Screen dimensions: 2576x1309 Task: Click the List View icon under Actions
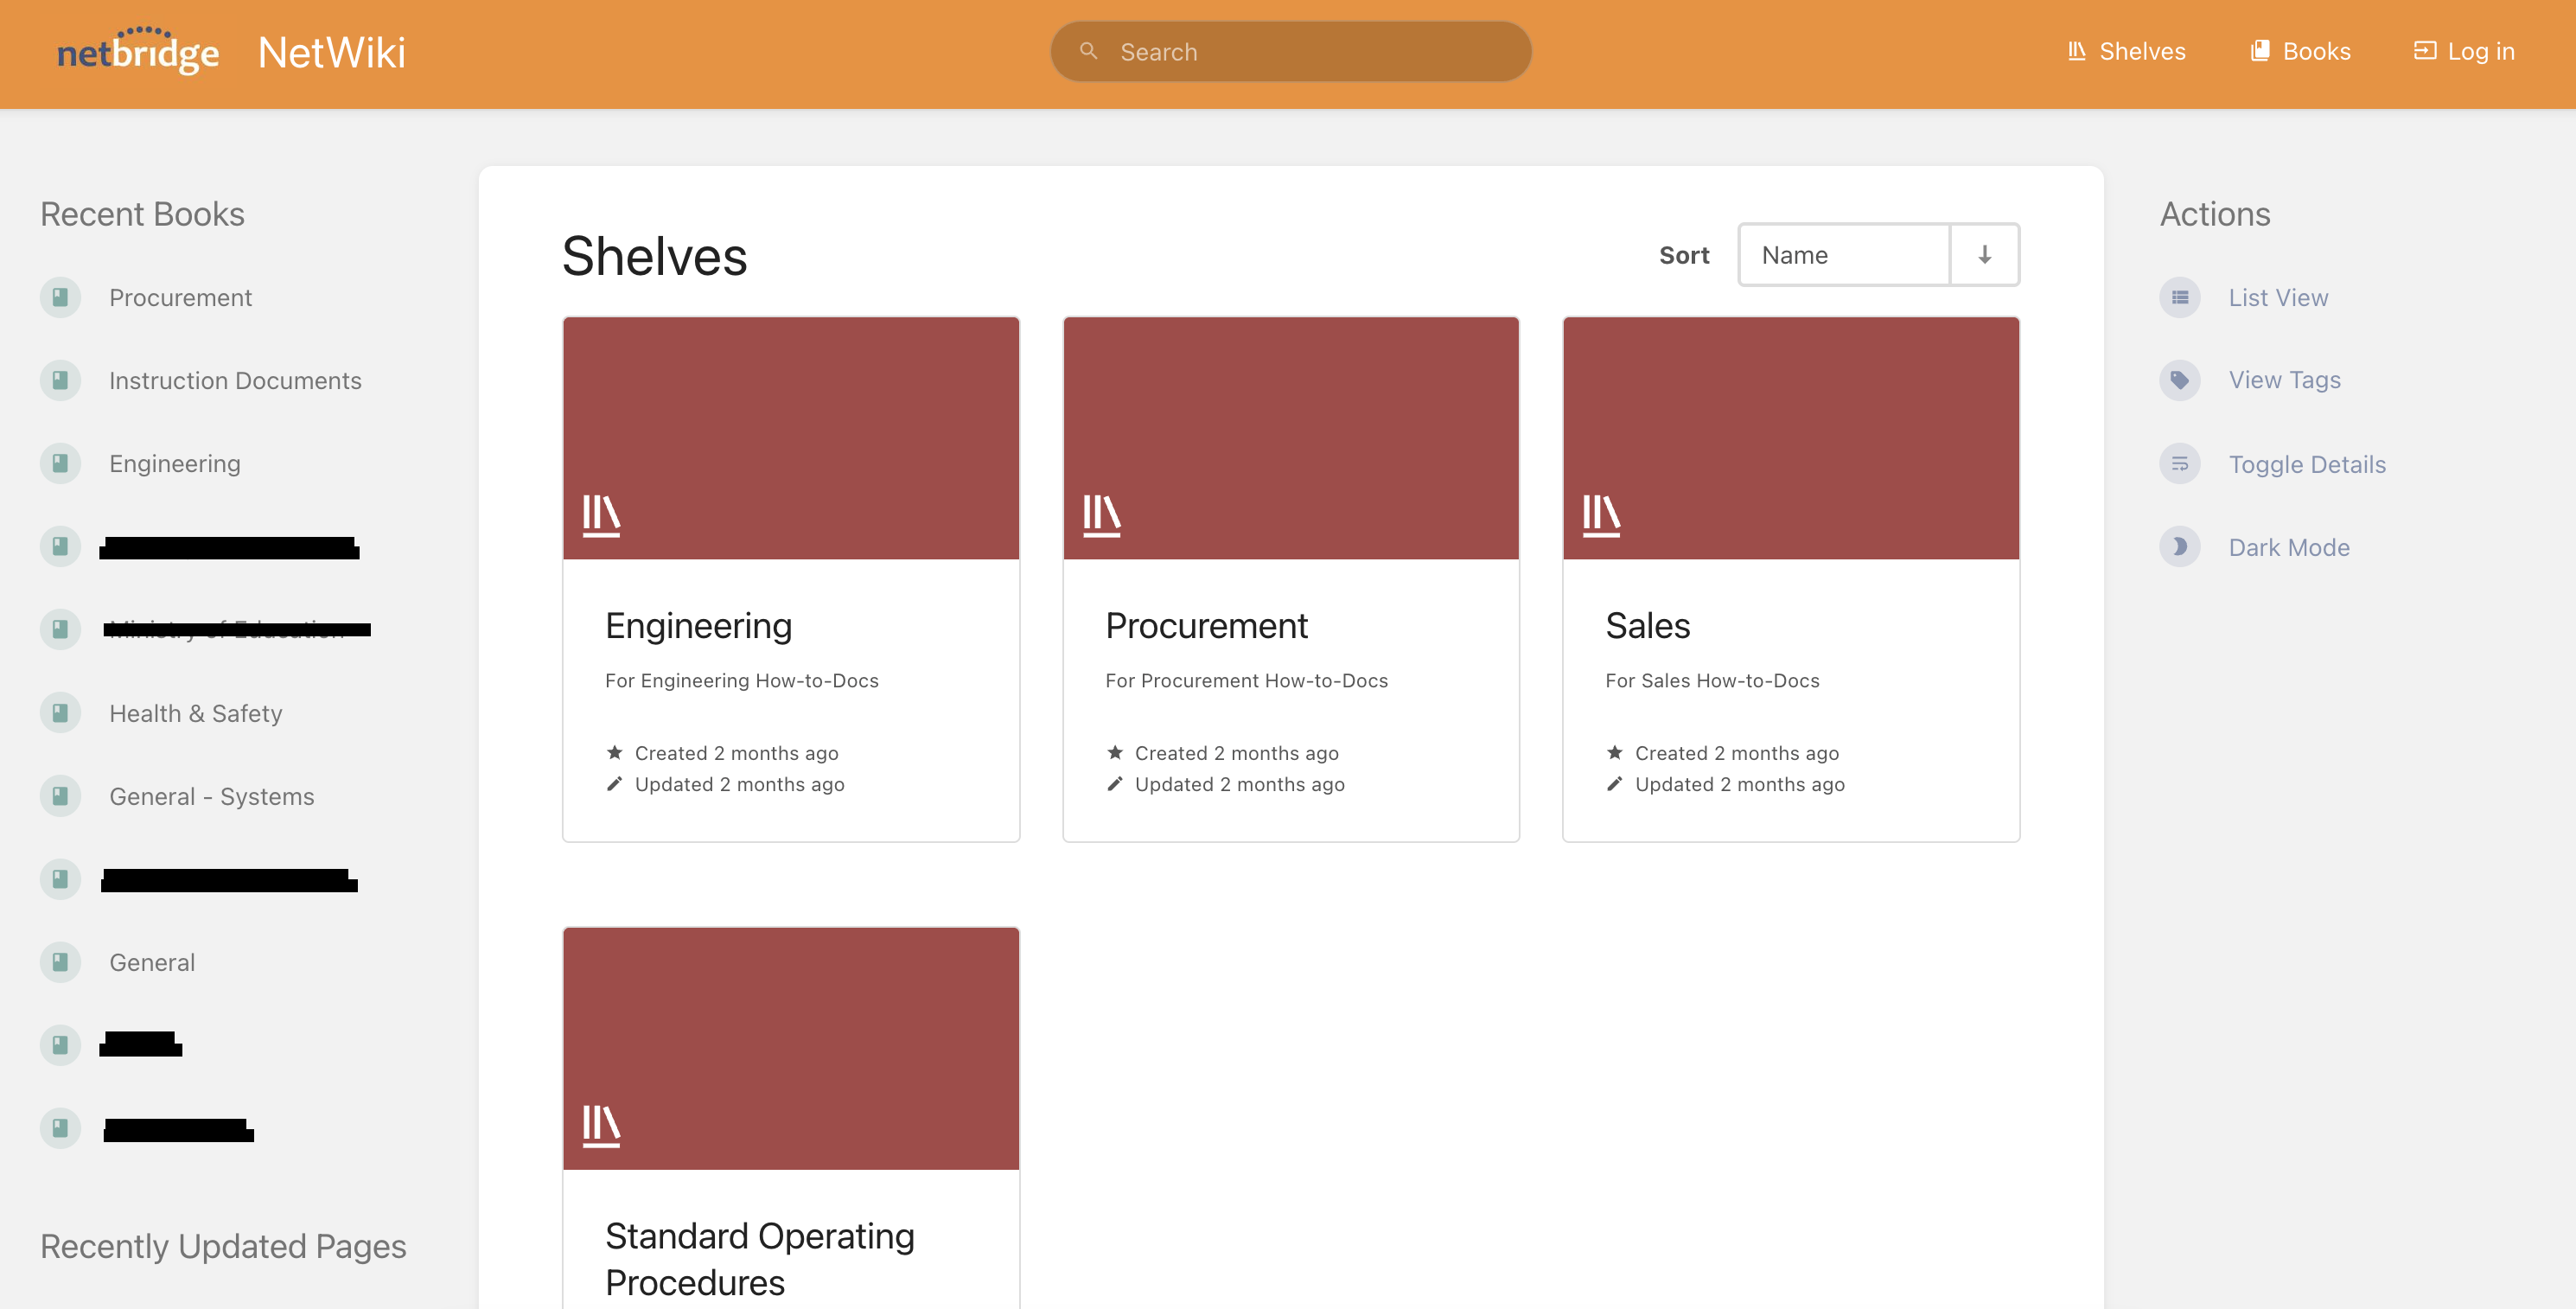(x=2180, y=297)
